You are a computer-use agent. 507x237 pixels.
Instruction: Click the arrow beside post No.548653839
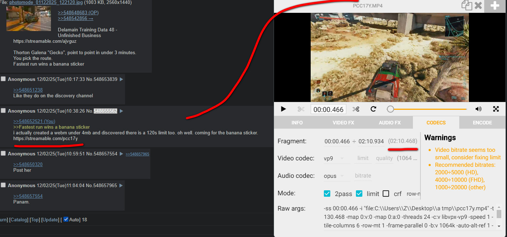click(121, 79)
